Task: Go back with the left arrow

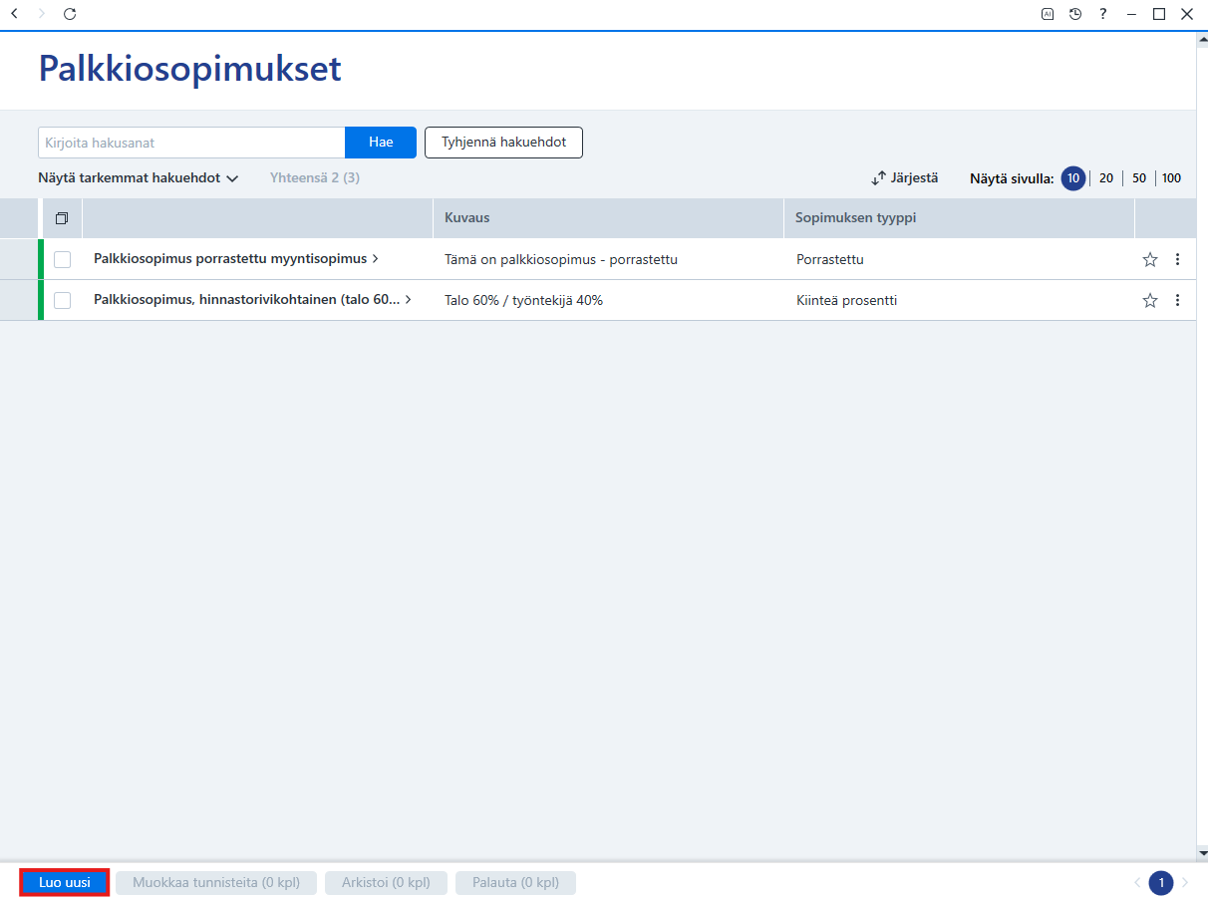Action: tap(14, 14)
